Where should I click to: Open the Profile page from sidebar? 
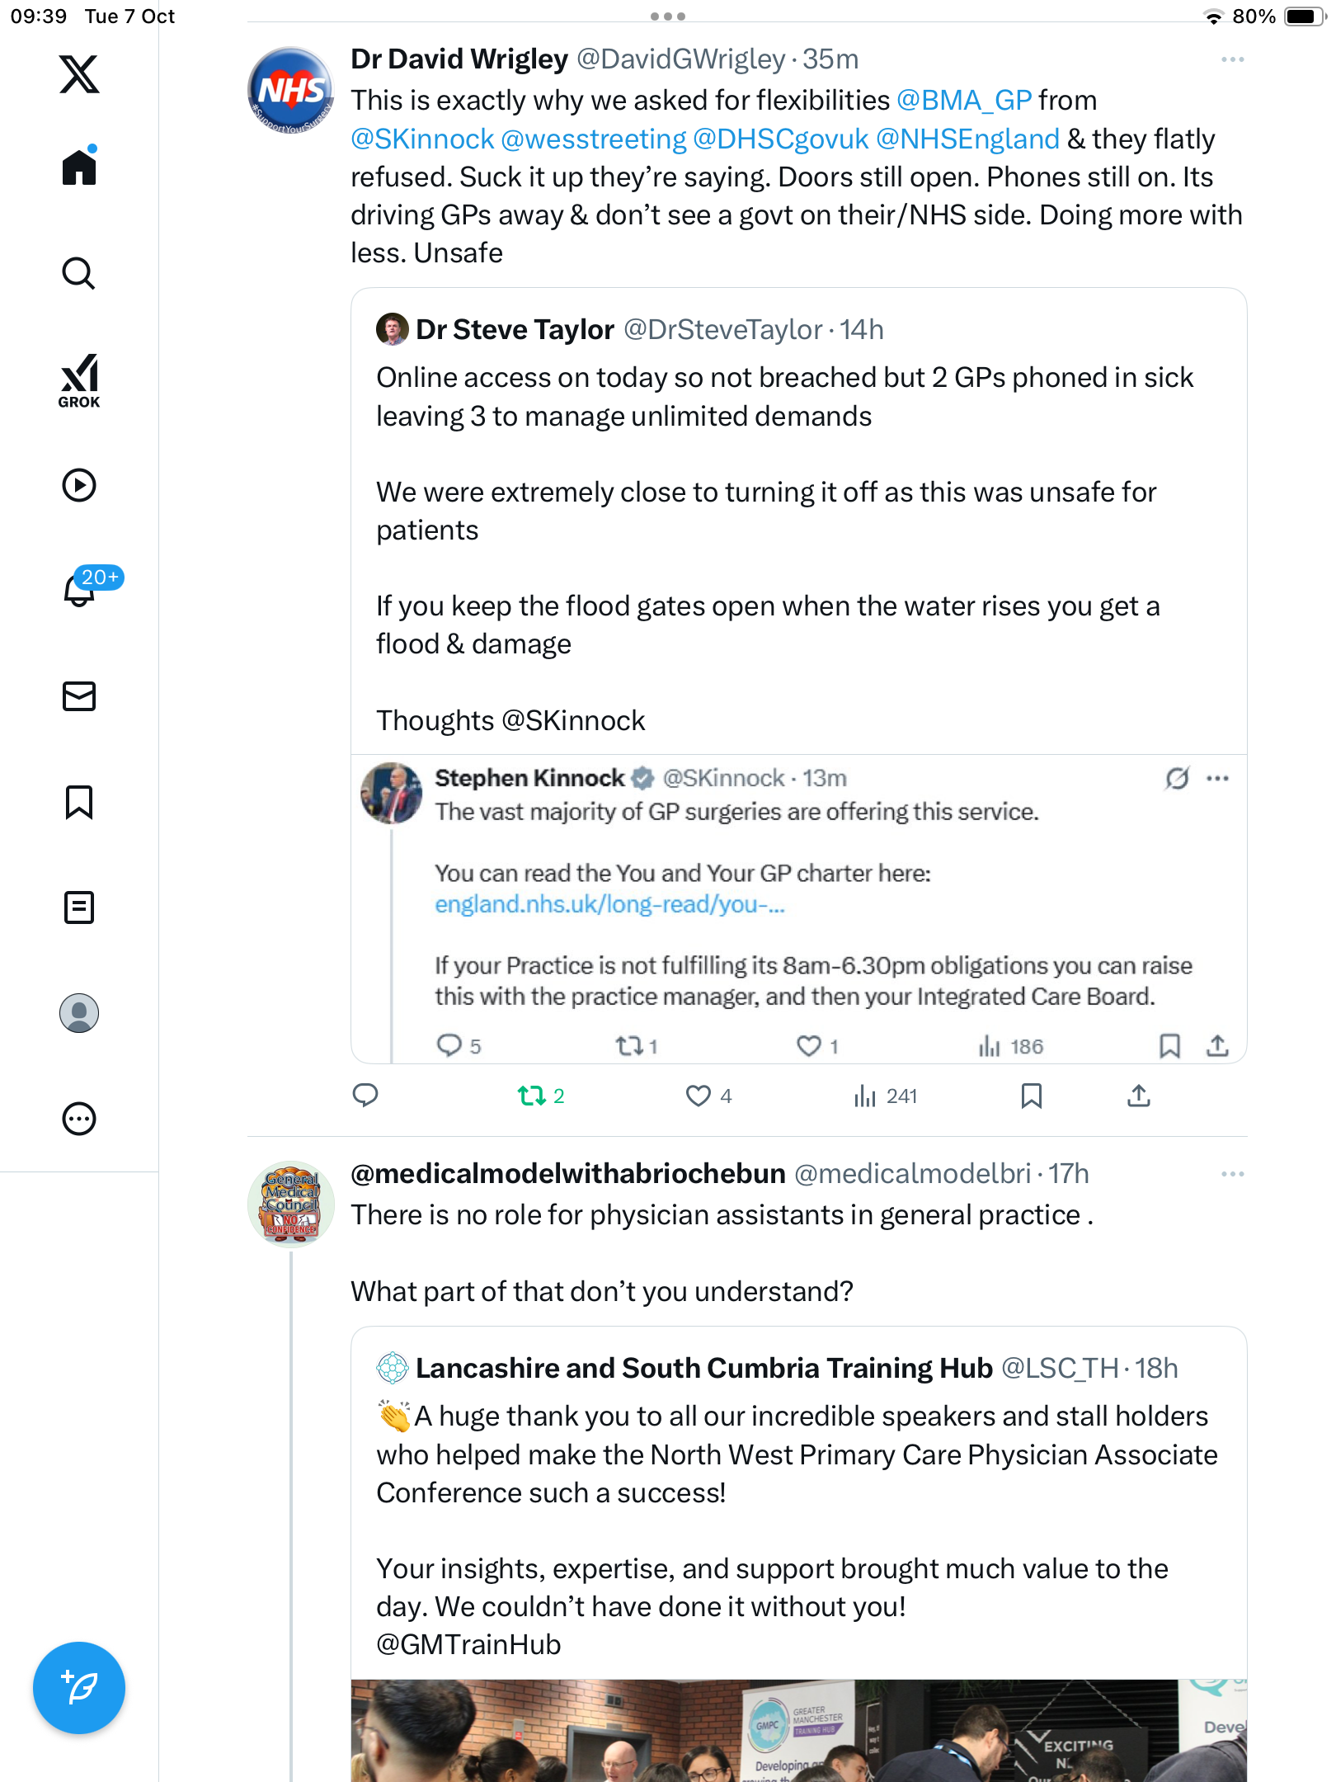(x=79, y=1013)
